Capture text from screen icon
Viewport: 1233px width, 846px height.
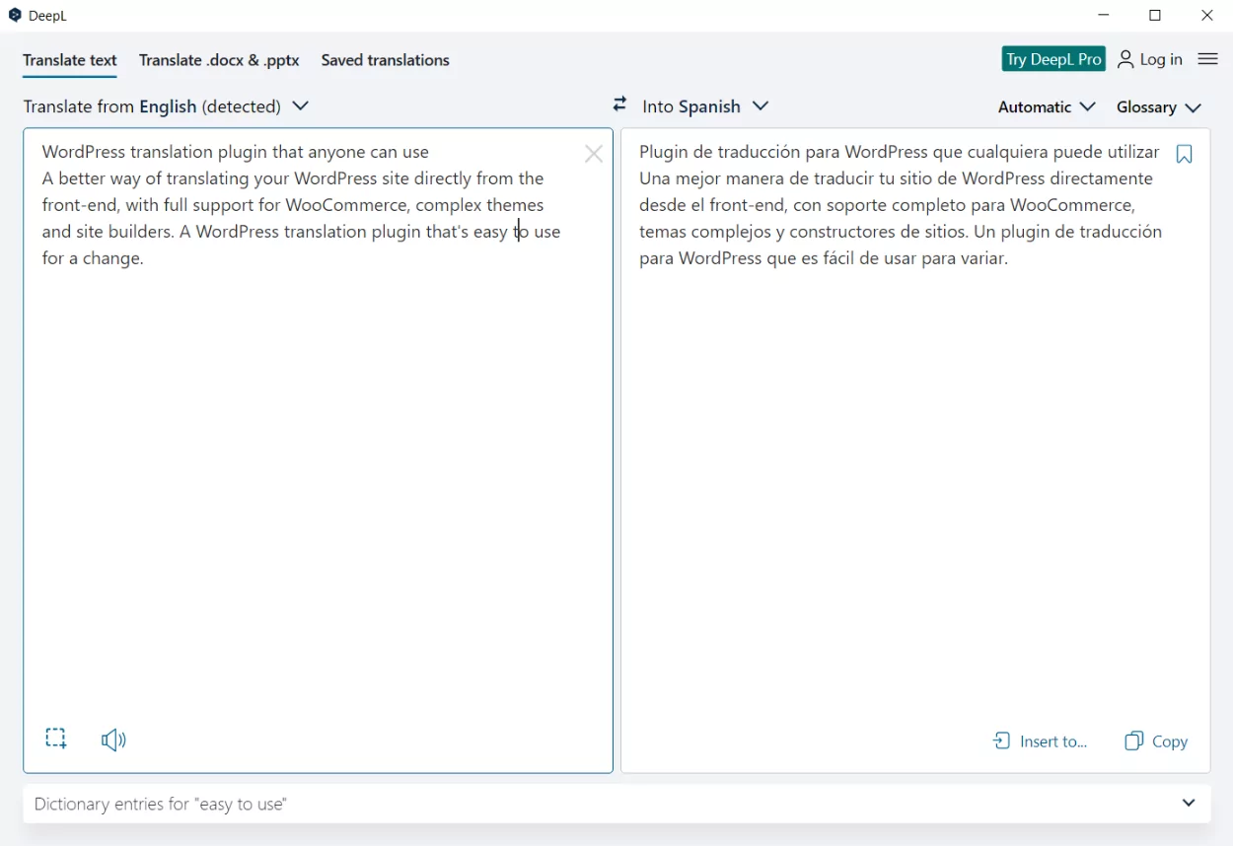56,739
